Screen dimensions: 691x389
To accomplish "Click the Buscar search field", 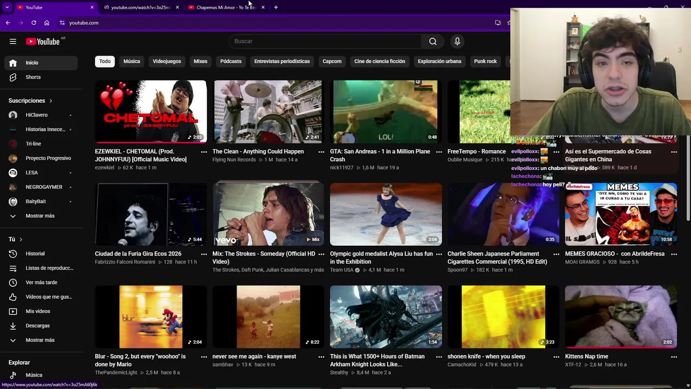I will point(326,42).
